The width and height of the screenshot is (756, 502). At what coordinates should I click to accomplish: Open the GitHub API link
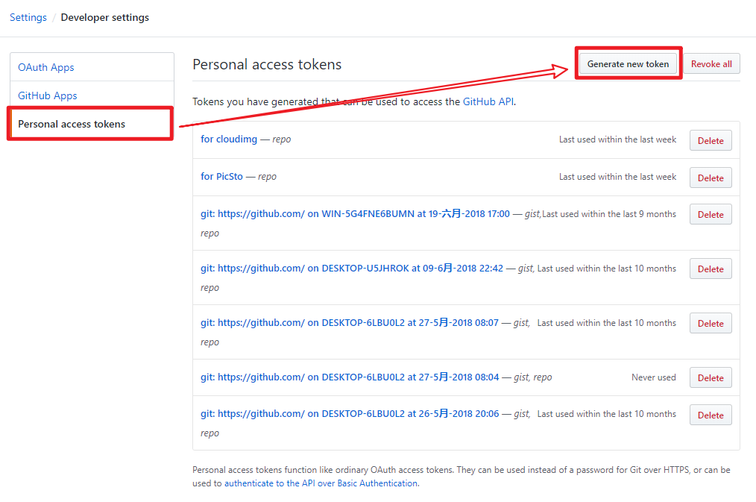tap(488, 101)
